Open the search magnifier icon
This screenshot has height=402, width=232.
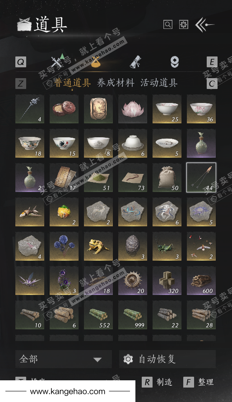point(168,24)
